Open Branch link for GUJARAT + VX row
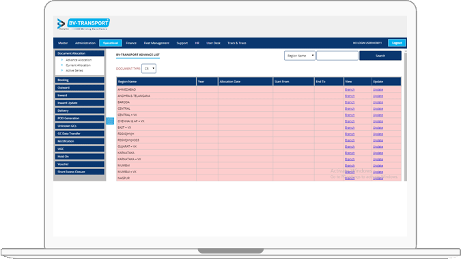The width and height of the screenshot is (461, 259). click(x=350, y=147)
